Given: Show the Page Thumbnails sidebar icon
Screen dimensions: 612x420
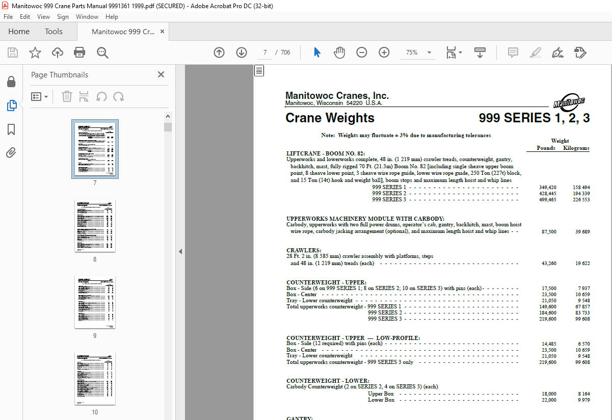Looking at the screenshot, I should 11,106.
